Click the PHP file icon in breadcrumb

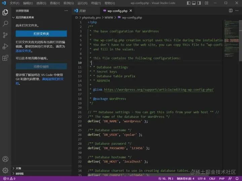[x=119, y=17]
